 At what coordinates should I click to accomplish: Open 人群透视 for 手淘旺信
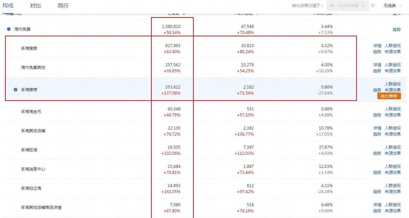tap(393, 147)
